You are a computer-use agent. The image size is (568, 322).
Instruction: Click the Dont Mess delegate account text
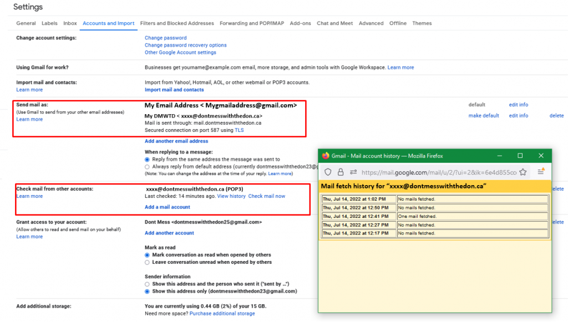203,222
